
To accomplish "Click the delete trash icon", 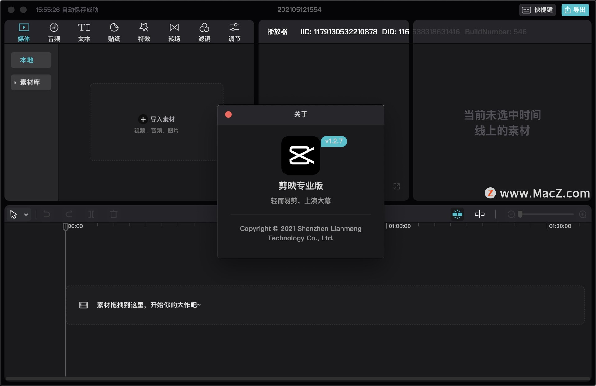I will 114,214.
